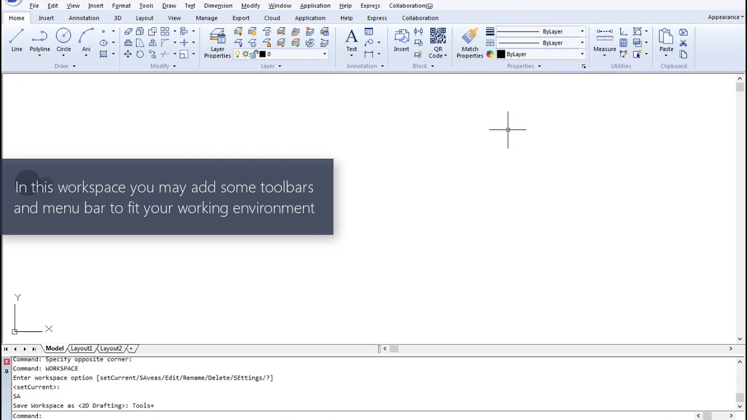Click the color wheel icon in Properties panel
This screenshot has height=420, width=747.
(x=490, y=54)
